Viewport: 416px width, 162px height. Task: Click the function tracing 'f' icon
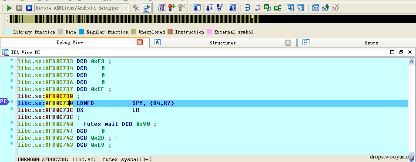click(x=219, y=8)
